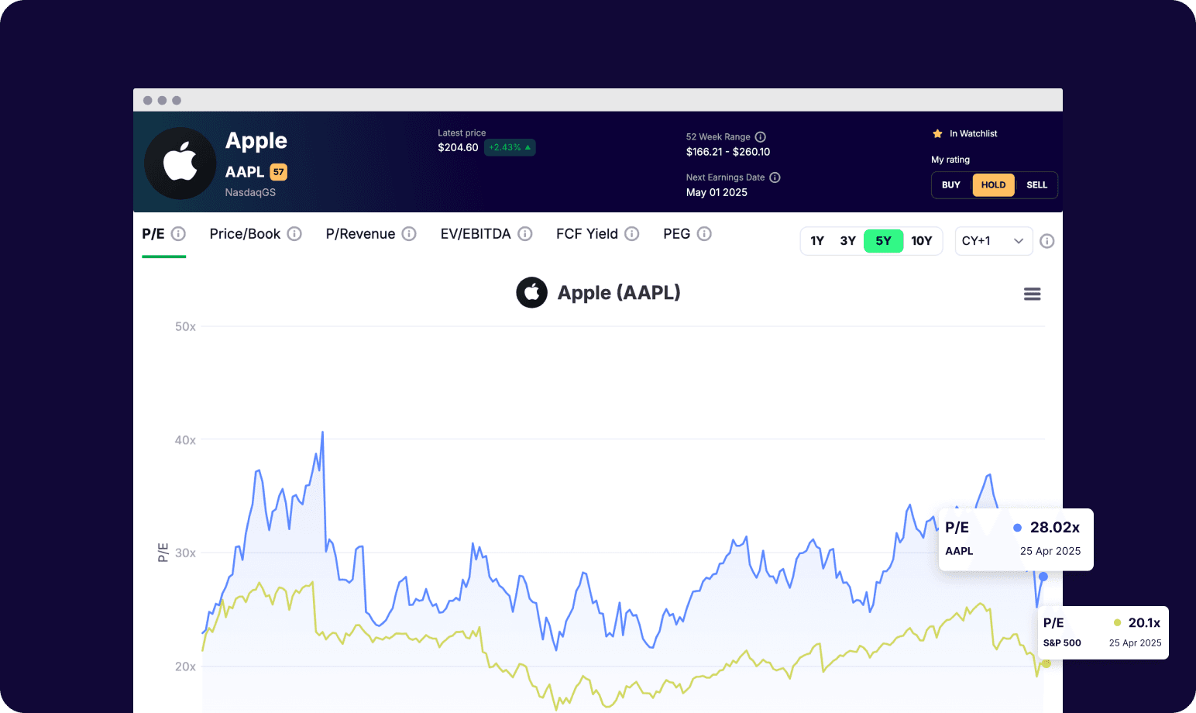Select the HOLD rating option
Image resolution: width=1196 pixels, height=713 pixels.
click(x=993, y=185)
